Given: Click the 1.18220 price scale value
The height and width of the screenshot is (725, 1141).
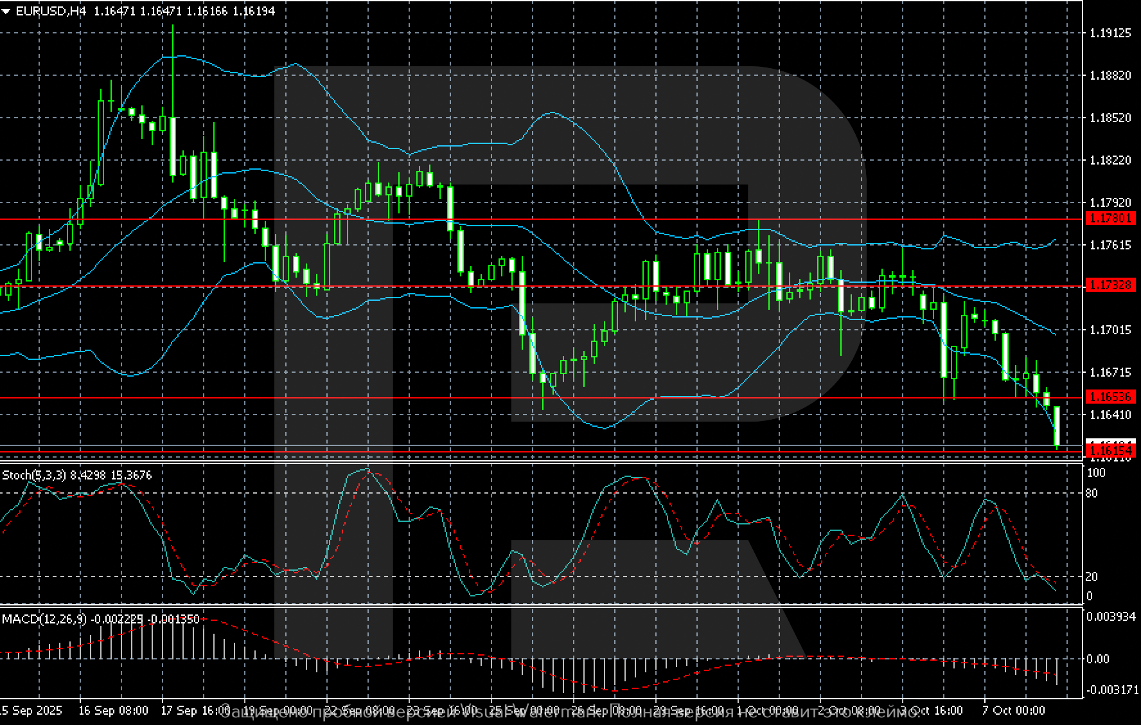Looking at the screenshot, I should coord(1110,160).
